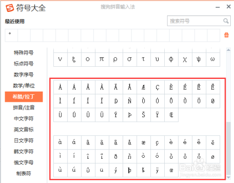Click the scrollbar up arrow

[x=228, y=50]
